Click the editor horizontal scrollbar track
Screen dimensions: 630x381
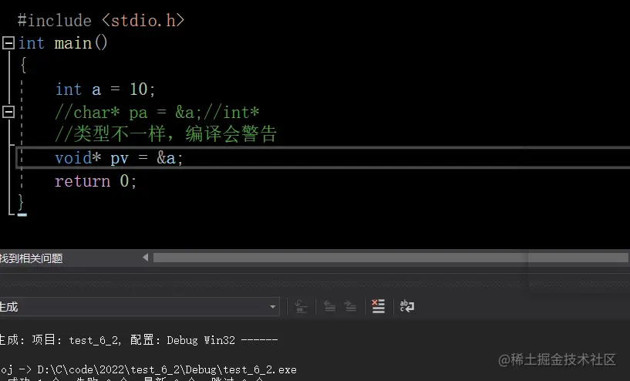tap(390, 258)
